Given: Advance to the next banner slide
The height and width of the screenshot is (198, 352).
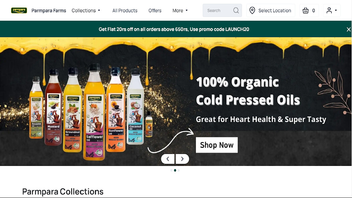Looking at the screenshot, I should click(x=182, y=159).
